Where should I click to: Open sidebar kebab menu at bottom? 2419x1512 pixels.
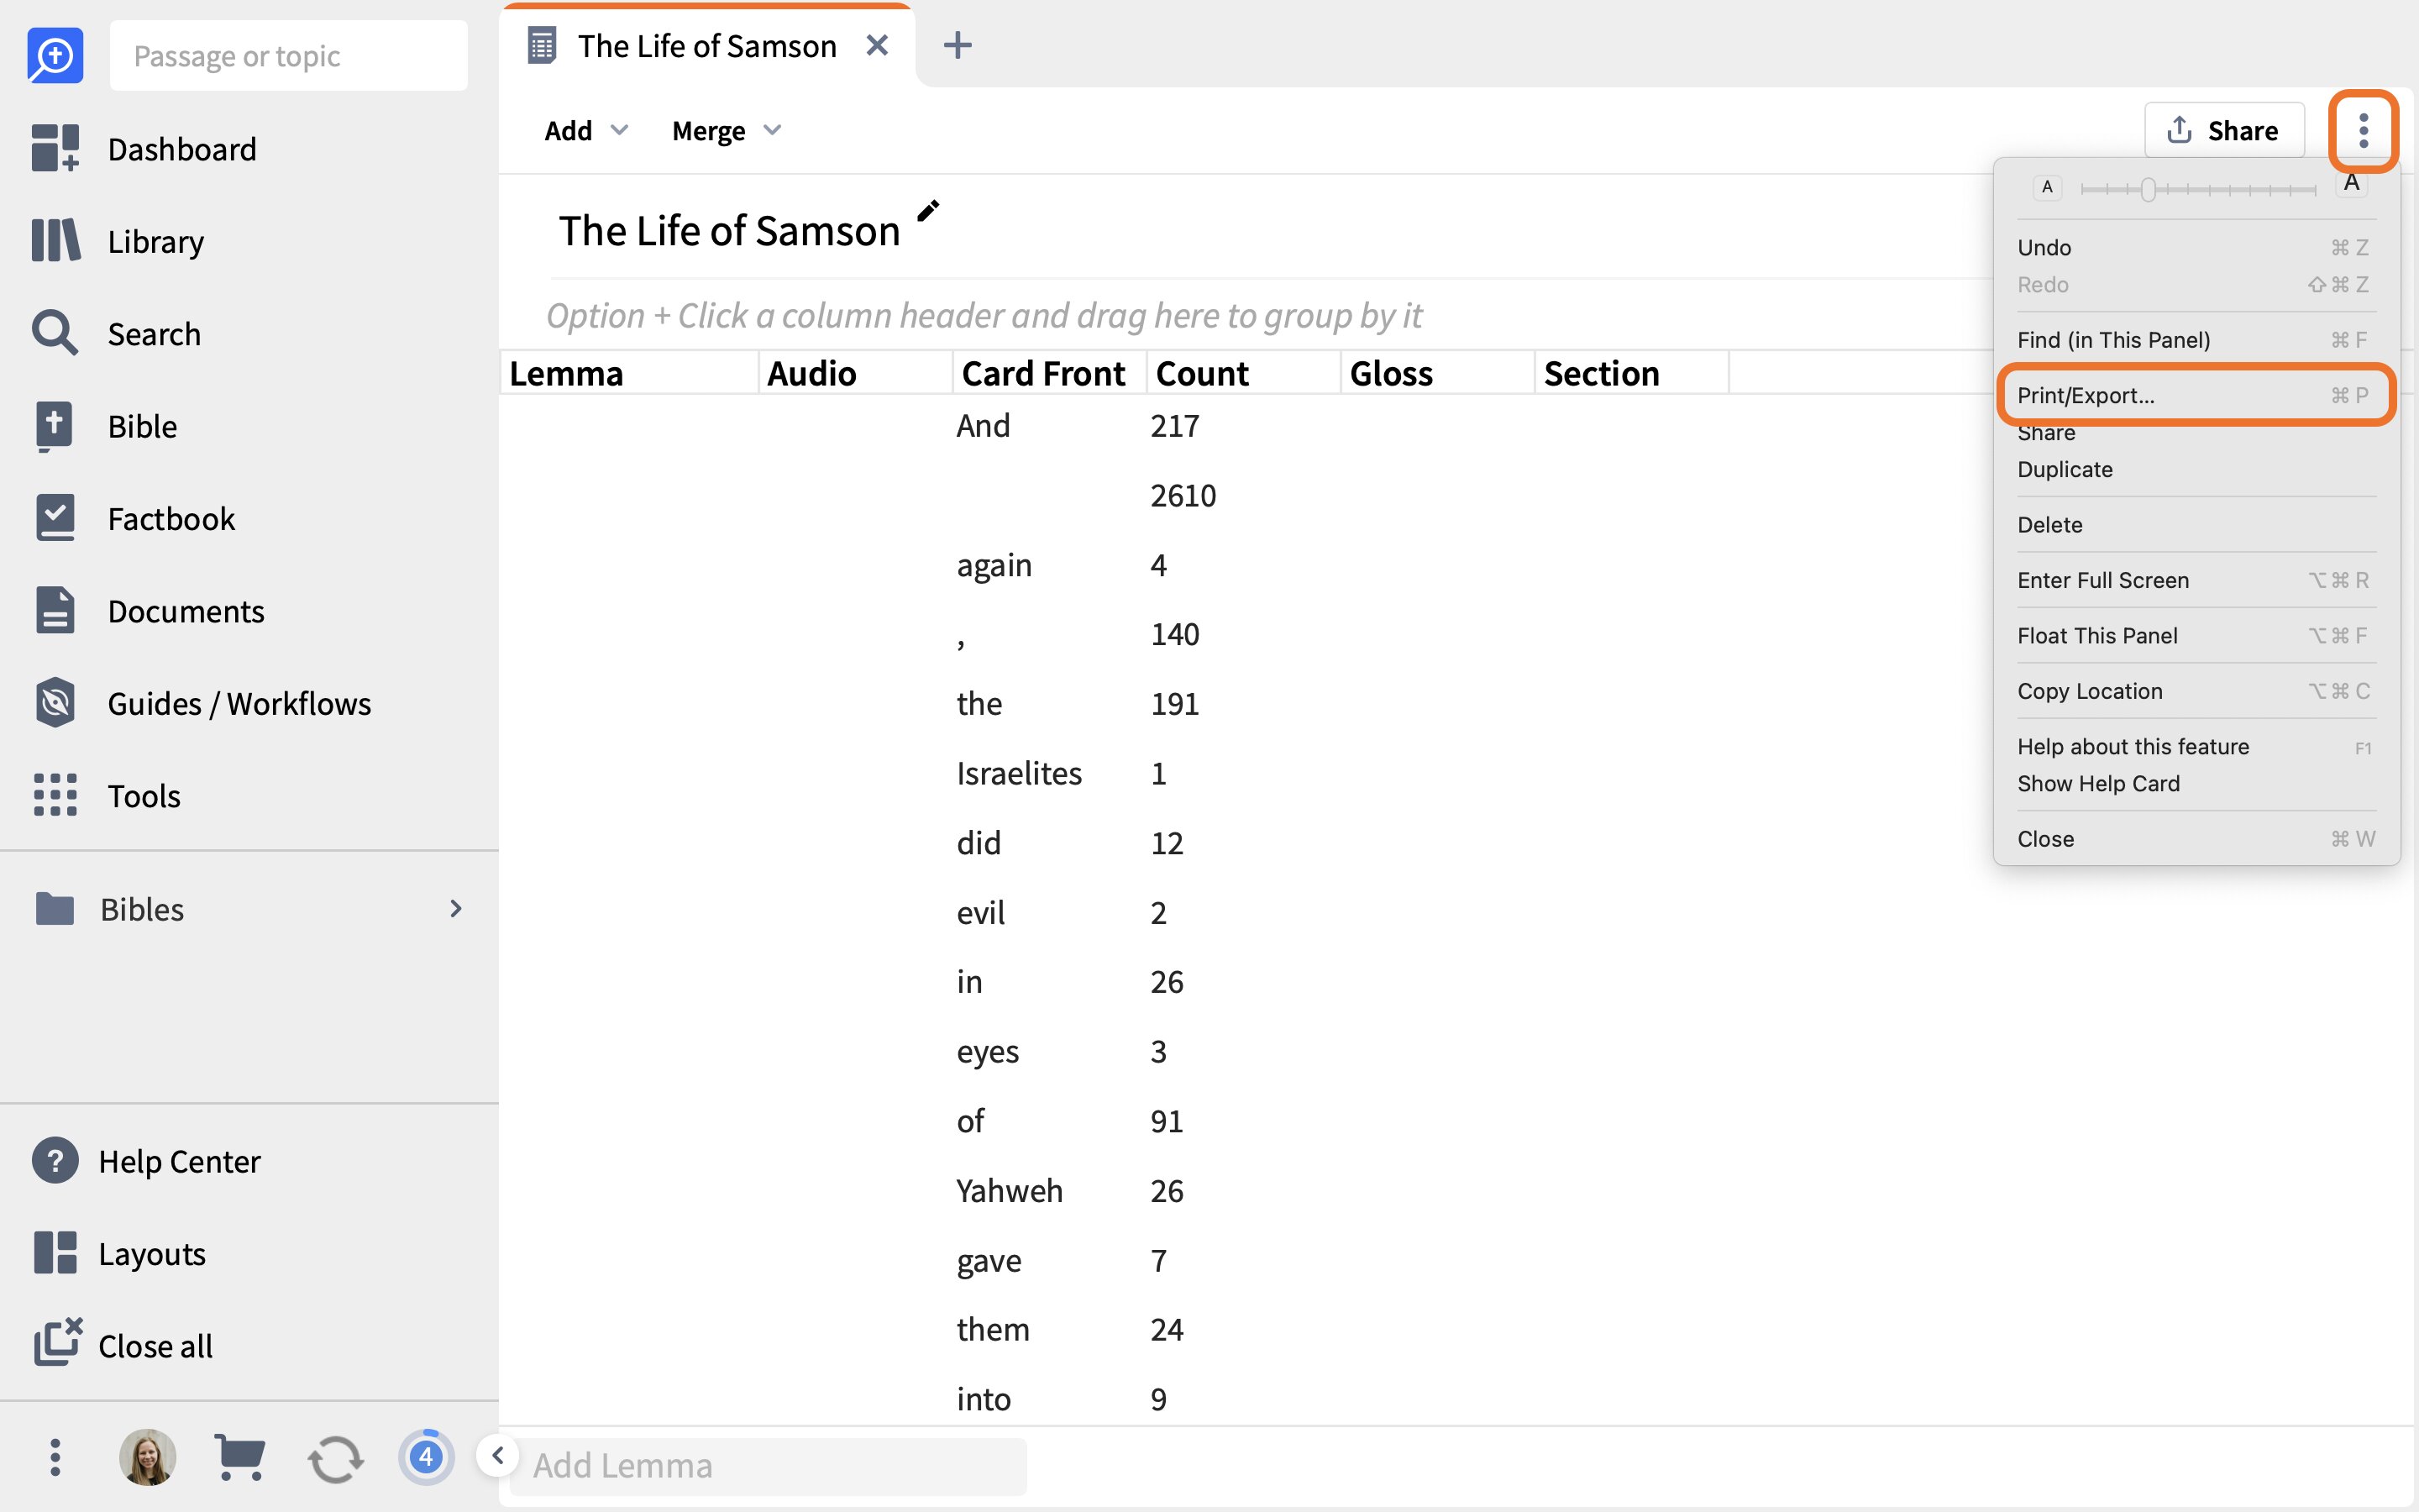click(x=55, y=1457)
